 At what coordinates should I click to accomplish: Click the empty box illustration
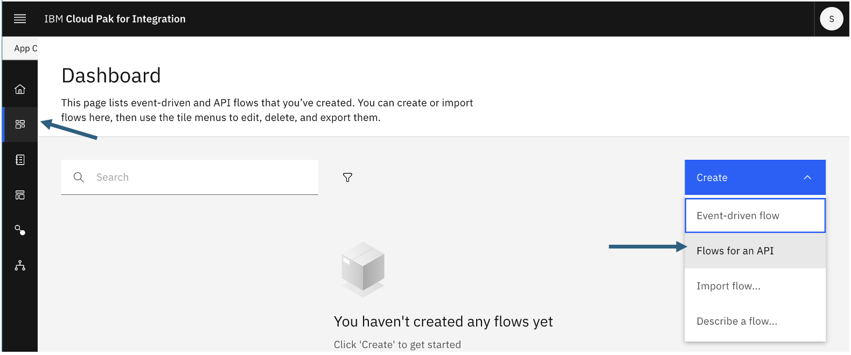363,269
